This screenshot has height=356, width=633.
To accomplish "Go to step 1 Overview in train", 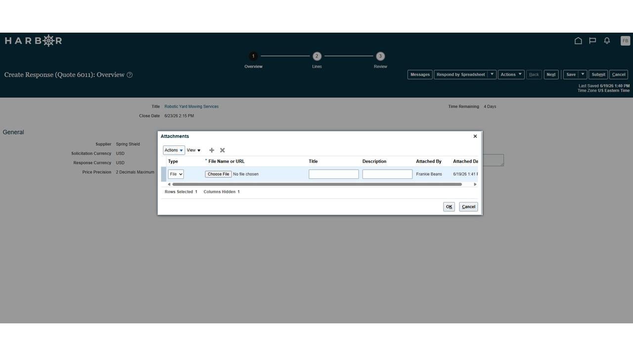I will tap(253, 56).
